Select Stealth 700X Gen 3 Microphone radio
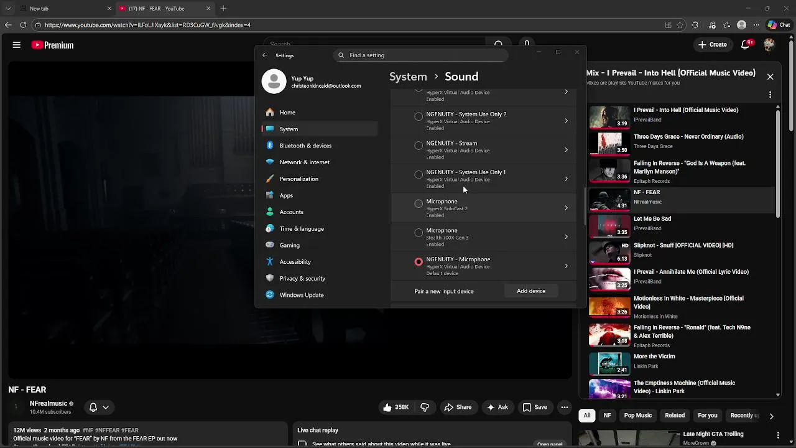 pos(419,233)
